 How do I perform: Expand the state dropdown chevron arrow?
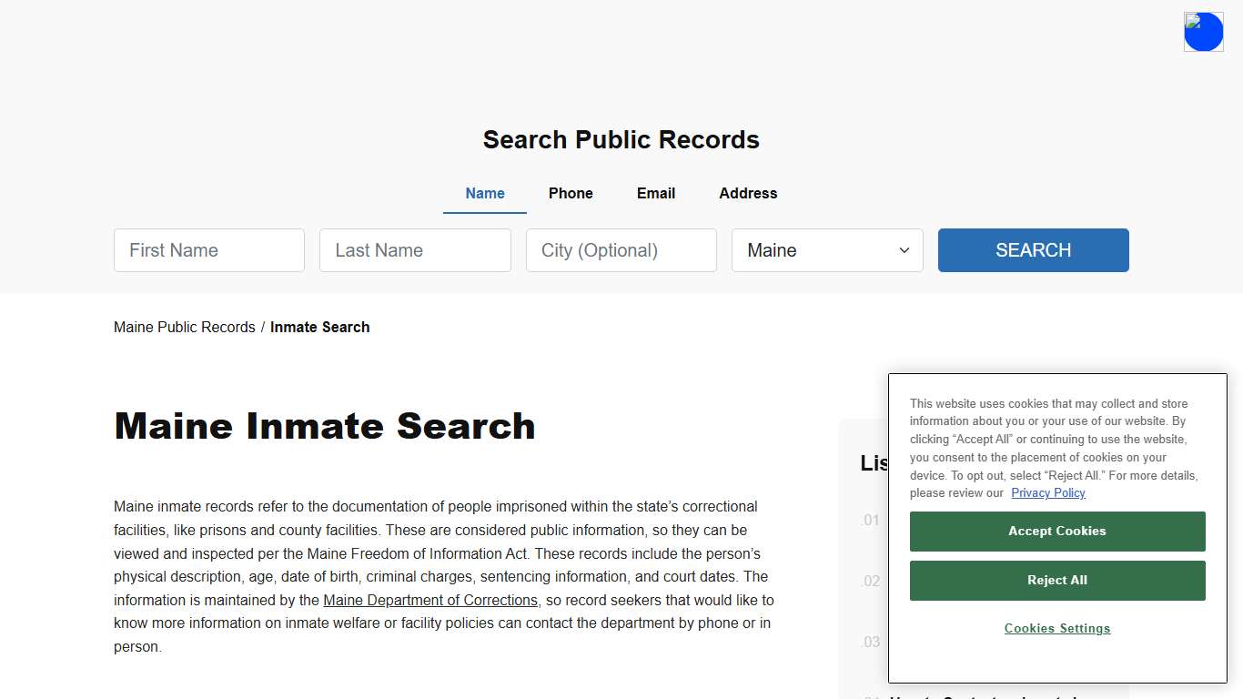tap(904, 249)
